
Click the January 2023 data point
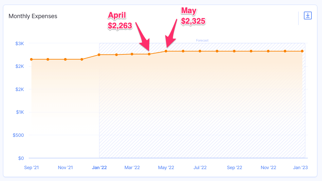point(302,51)
